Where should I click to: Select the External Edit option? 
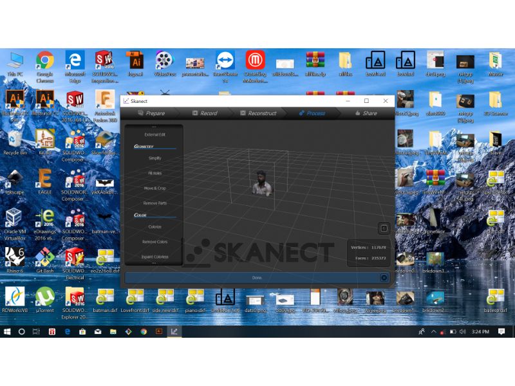coord(154,134)
